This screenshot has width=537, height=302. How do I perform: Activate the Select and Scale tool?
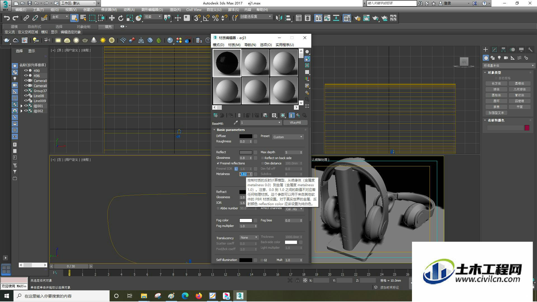pos(130,18)
